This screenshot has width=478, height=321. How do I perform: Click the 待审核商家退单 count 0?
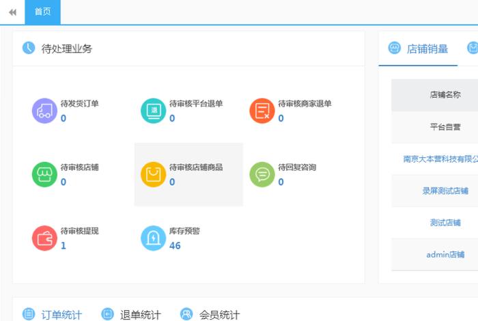click(x=281, y=118)
